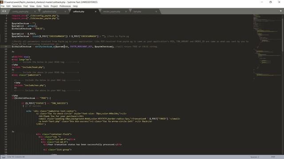Click the echo div jumbotron text-center line
Screen dimensions: 284x159
tap(51, 111)
